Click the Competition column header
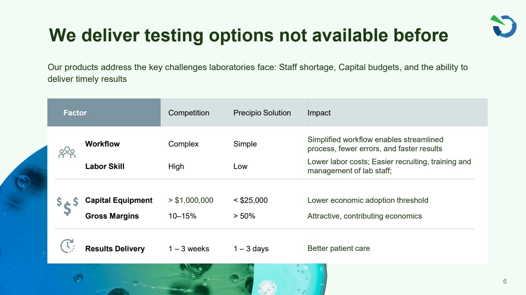This screenshot has width=526, height=295. 189,113
